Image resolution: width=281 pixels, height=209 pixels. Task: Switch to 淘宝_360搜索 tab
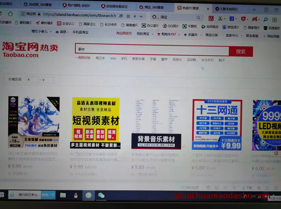pos(152,7)
